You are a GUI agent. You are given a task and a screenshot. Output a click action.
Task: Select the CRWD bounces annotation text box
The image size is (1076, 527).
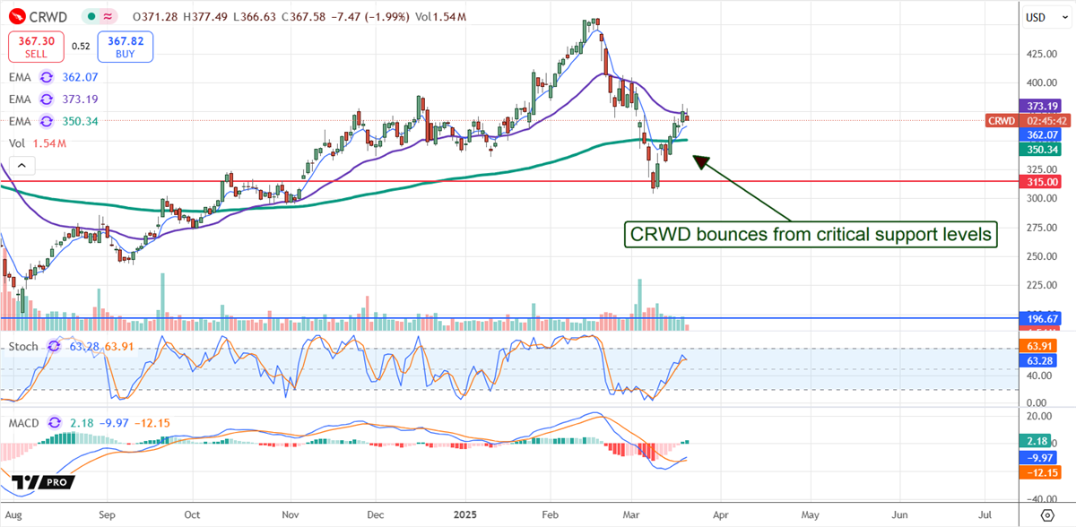810,236
